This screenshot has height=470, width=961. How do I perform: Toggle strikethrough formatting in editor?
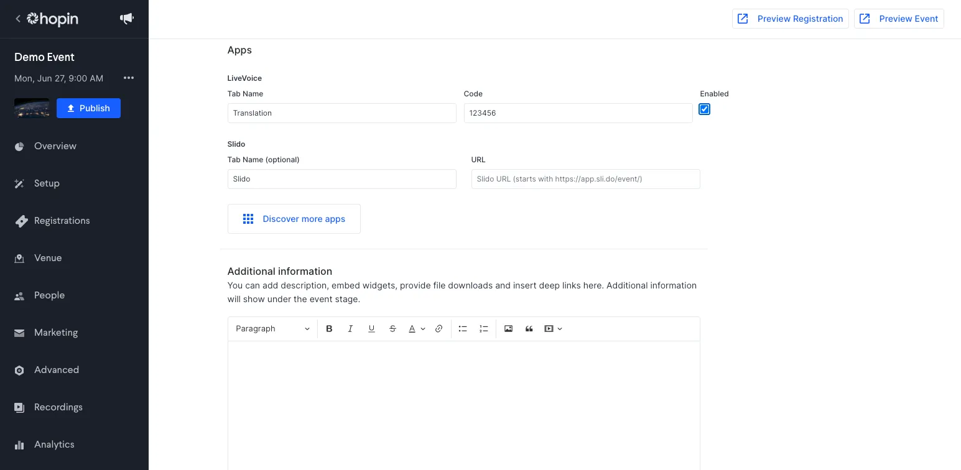392,329
